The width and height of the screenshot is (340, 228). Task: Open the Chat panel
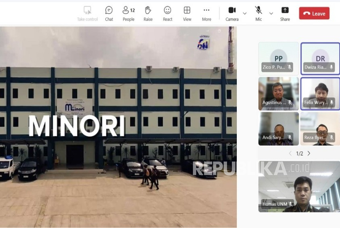coord(109,14)
